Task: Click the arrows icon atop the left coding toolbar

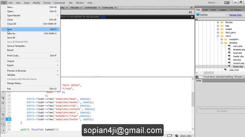Action: tap(3, 98)
